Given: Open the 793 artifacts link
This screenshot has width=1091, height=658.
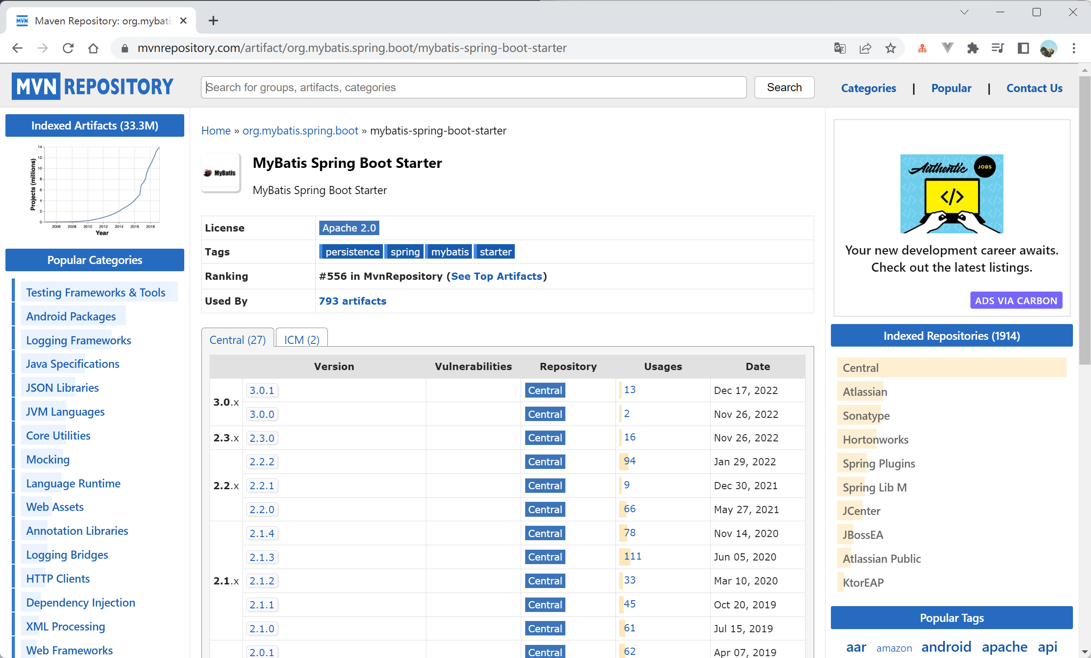Looking at the screenshot, I should [x=352, y=301].
